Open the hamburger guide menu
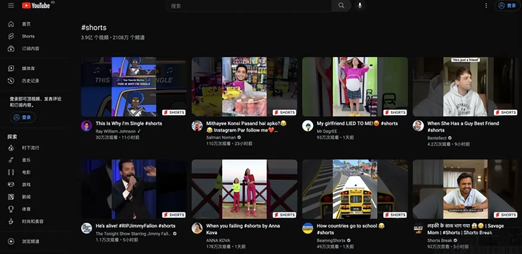Viewport: 522px width, 254px height. [11, 6]
